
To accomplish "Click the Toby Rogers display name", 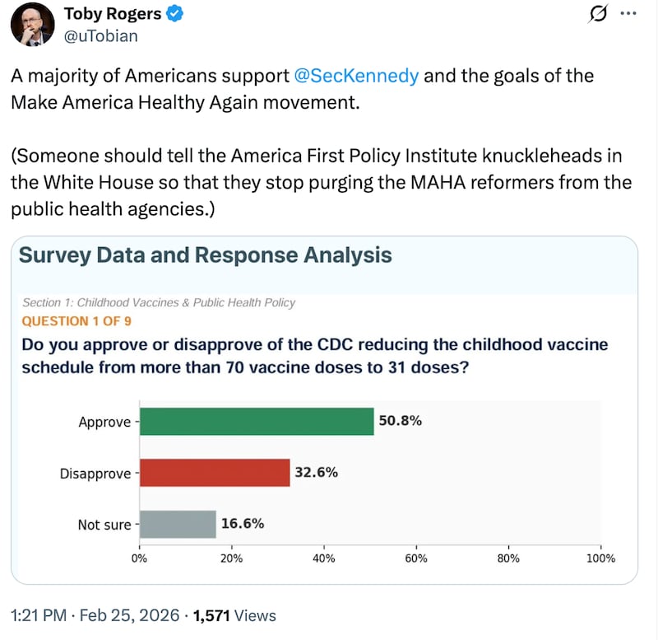I will pos(111,13).
